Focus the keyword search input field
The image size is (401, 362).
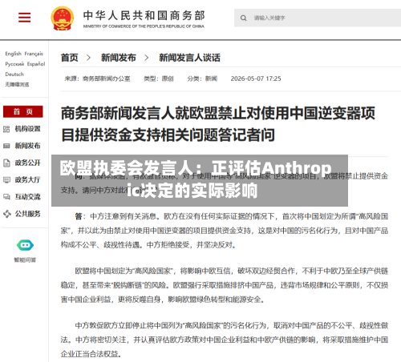[318, 18]
